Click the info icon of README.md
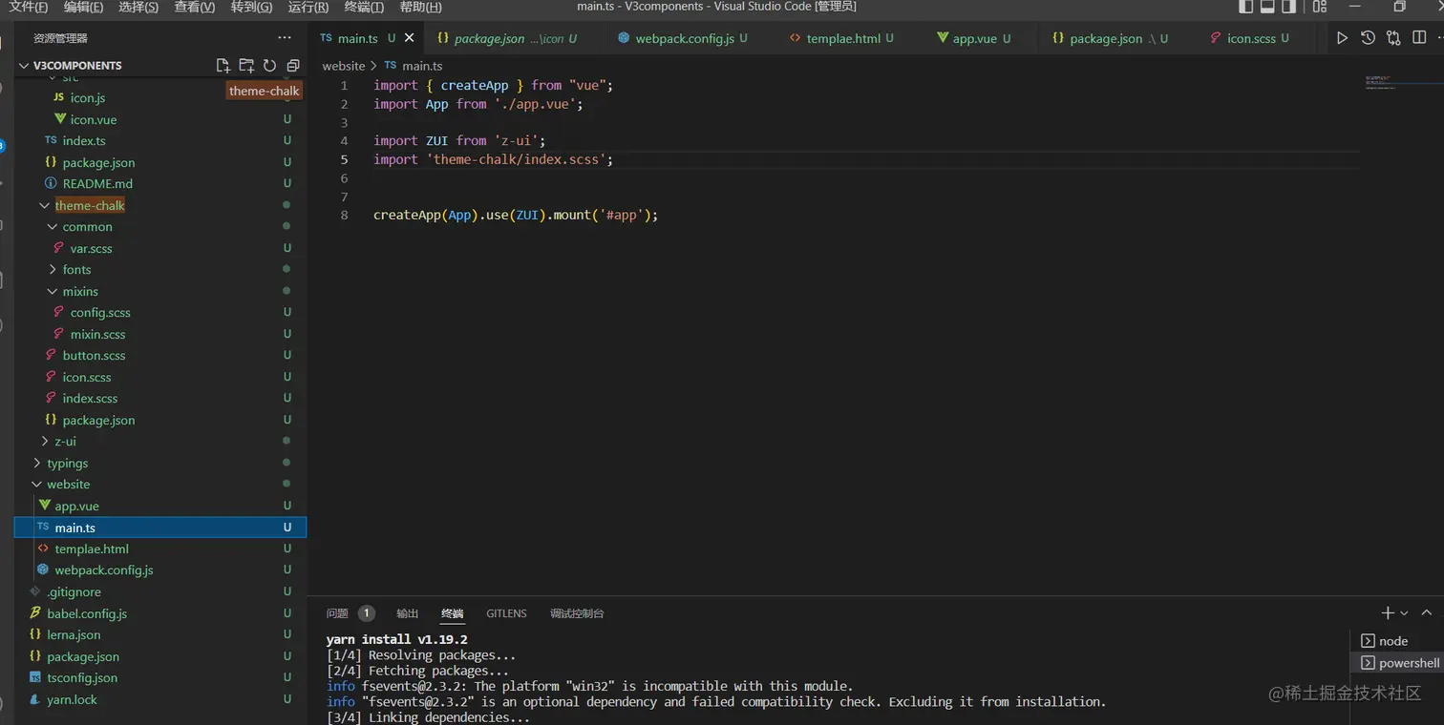 (x=52, y=183)
